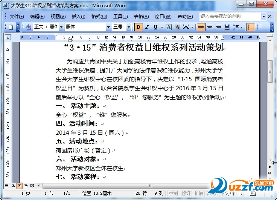Click the help question input box
This screenshot has width=277, height=200.
(x=230, y=16)
